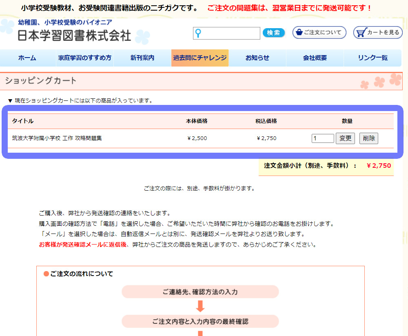The height and width of the screenshot is (336, 408).
Task: Open 会社概要 navigation item
Action: tap(315, 58)
